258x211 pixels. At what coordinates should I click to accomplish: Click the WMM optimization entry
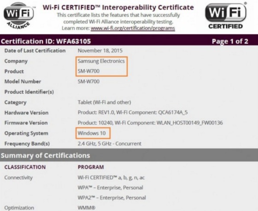click(x=87, y=208)
